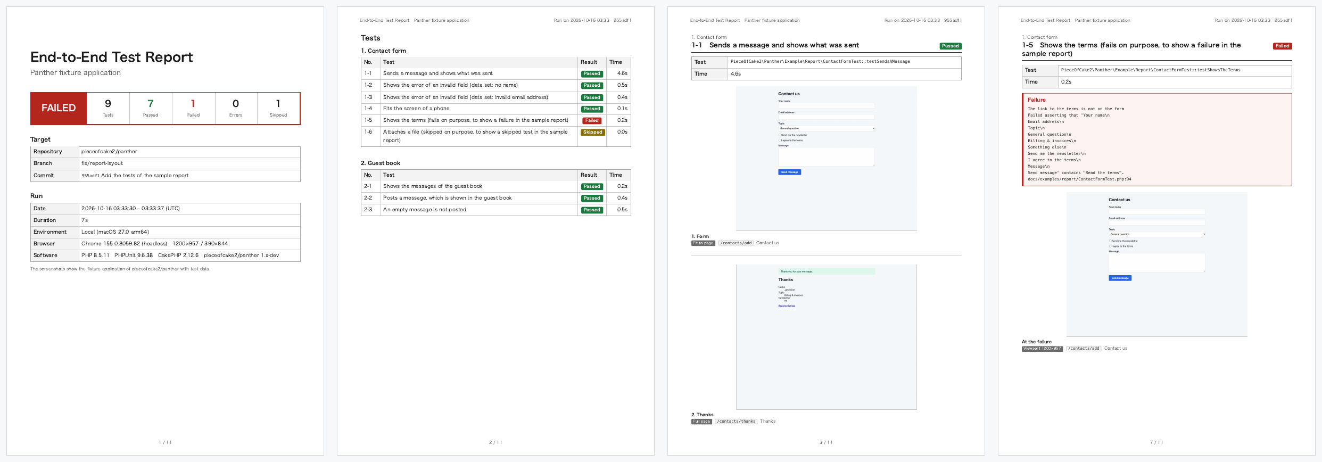Click the "Tests" heading on page 2
1322x462 pixels.
(370, 38)
